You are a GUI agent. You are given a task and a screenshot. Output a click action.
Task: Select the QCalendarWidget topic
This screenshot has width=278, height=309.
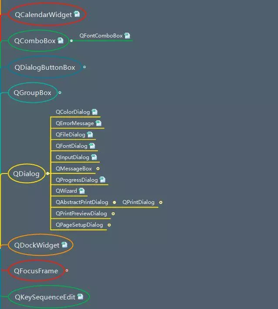[x=47, y=14]
